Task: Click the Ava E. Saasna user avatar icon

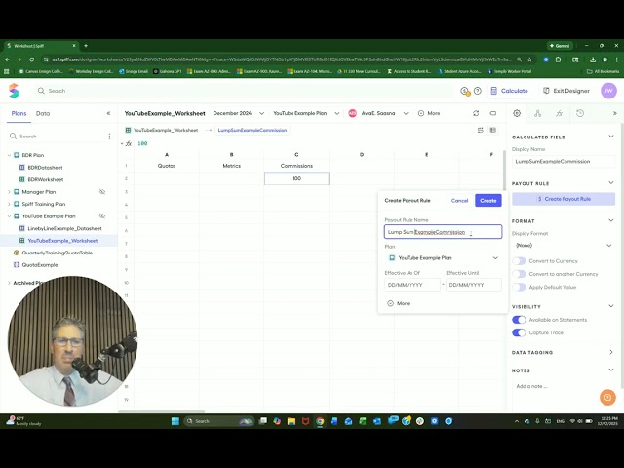Action: 352,113
